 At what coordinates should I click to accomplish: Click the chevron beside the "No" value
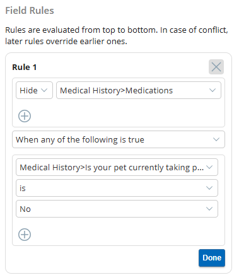(209, 209)
